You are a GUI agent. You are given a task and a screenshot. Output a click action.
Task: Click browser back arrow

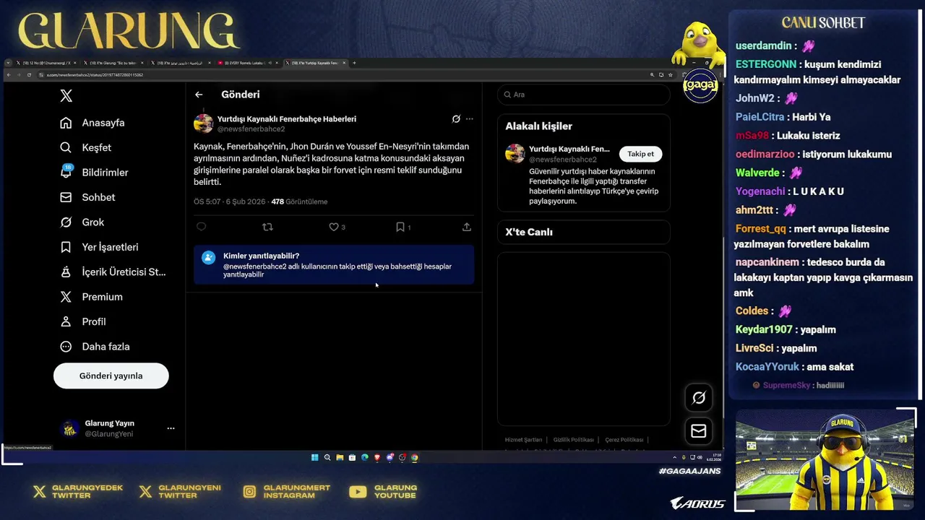[8, 74]
